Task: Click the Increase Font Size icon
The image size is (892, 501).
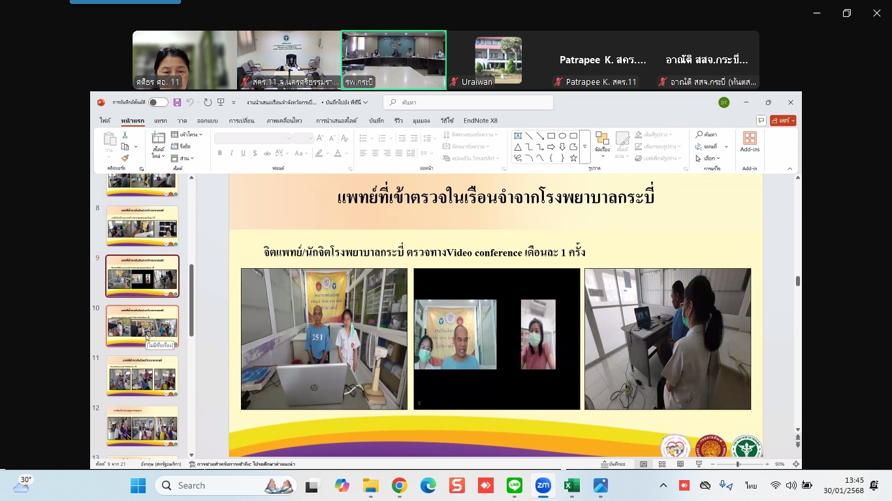Action: [x=320, y=138]
